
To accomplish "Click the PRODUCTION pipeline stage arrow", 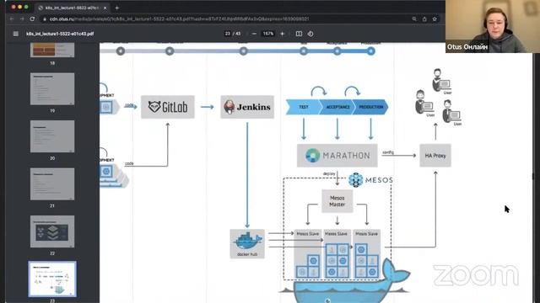I will [371, 107].
